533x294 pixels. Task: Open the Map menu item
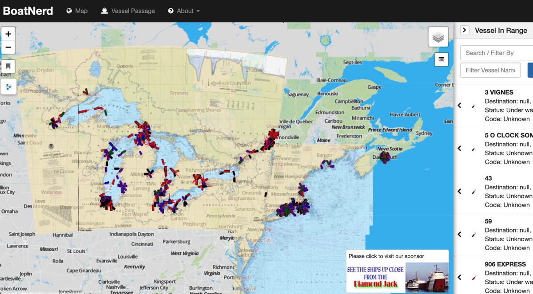coord(77,11)
